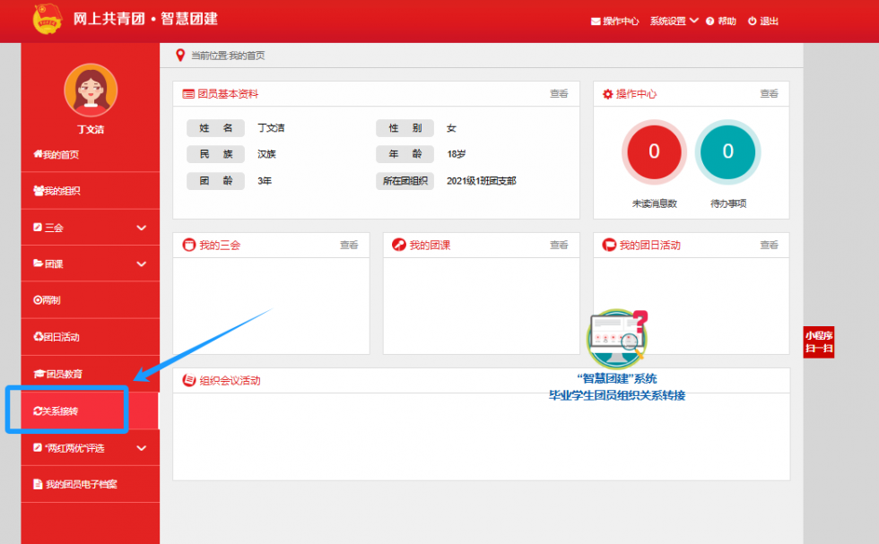Click the red 未读消息数 count circle
Screen dimensions: 879x544
(x=654, y=151)
